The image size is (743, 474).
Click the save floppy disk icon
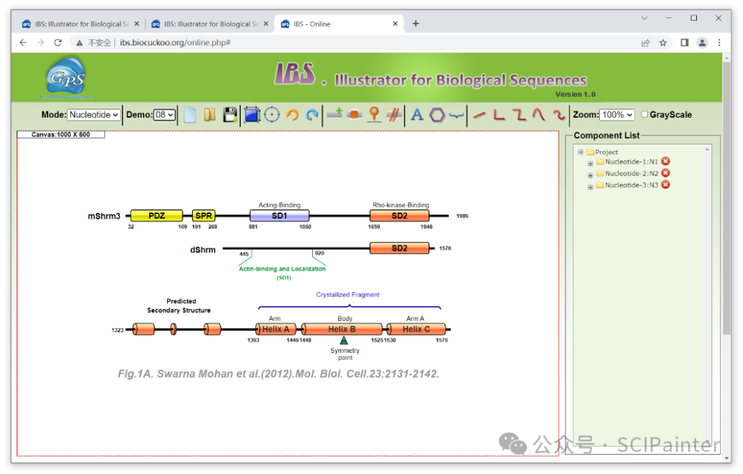coord(230,115)
